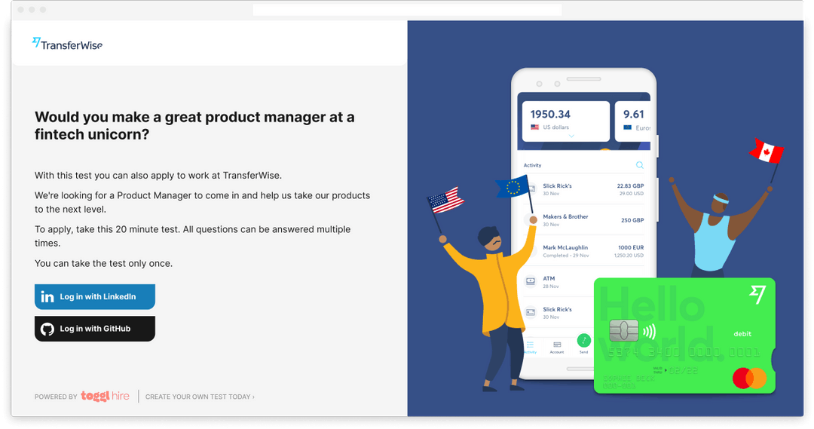Image resolution: width=814 pixels, height=429 pixels.
Task: Open Create your own test today link
Action: coord(200,397)
